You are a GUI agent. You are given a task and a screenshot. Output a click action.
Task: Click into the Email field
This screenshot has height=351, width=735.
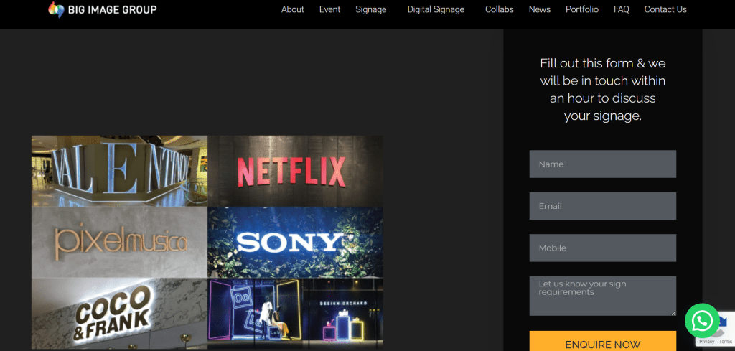(x=602, y=206)
